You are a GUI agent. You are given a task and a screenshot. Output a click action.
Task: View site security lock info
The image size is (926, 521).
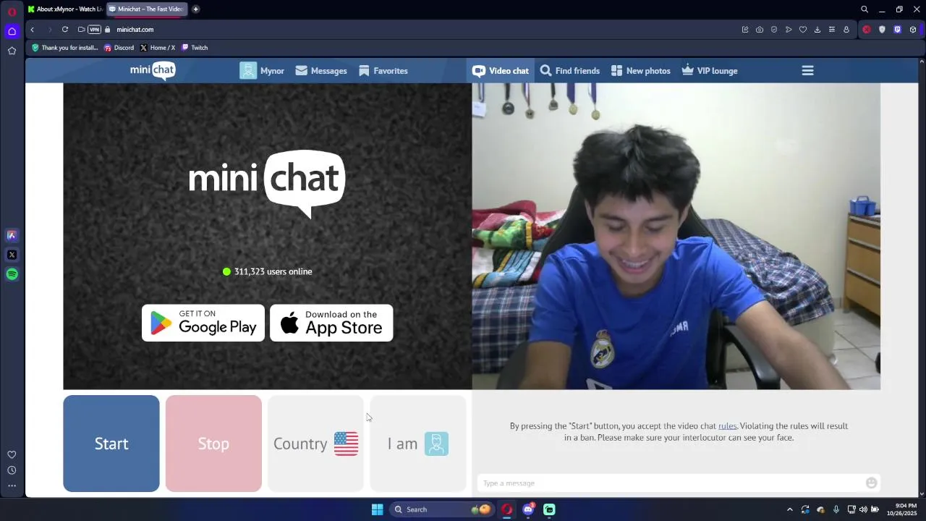pos(107,30)
